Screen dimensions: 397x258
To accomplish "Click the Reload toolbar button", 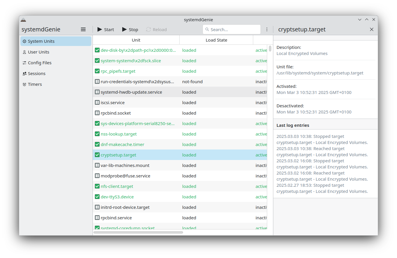I will (x=156, y=29).
